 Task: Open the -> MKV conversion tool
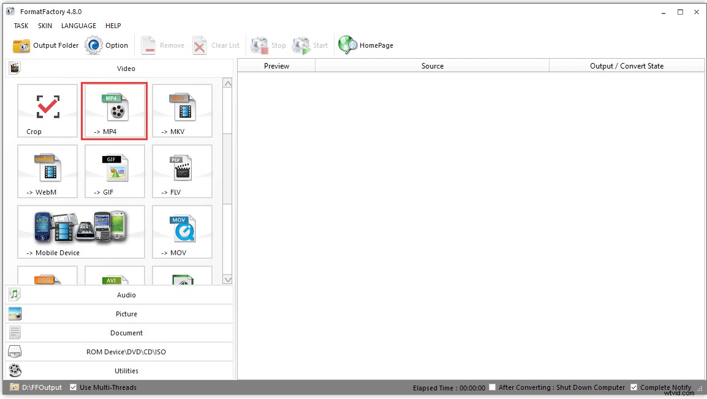pyautogui.click(x=182, y=111)
